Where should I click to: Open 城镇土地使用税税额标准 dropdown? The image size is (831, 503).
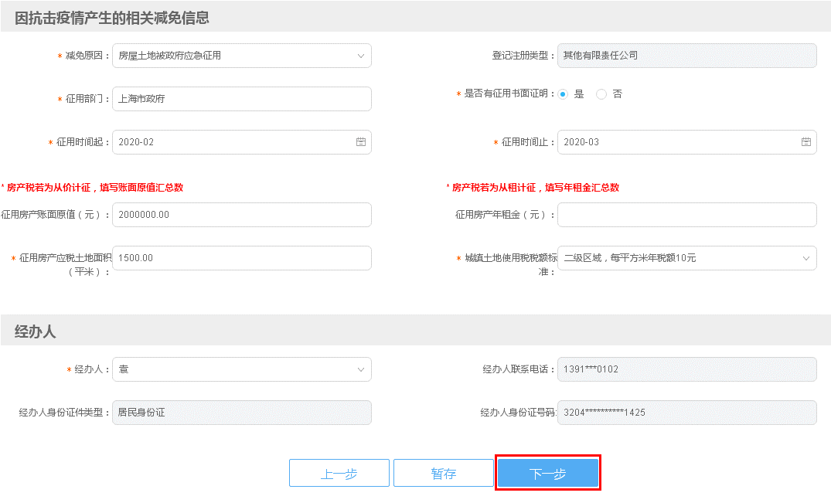click(x=805, y=258)
